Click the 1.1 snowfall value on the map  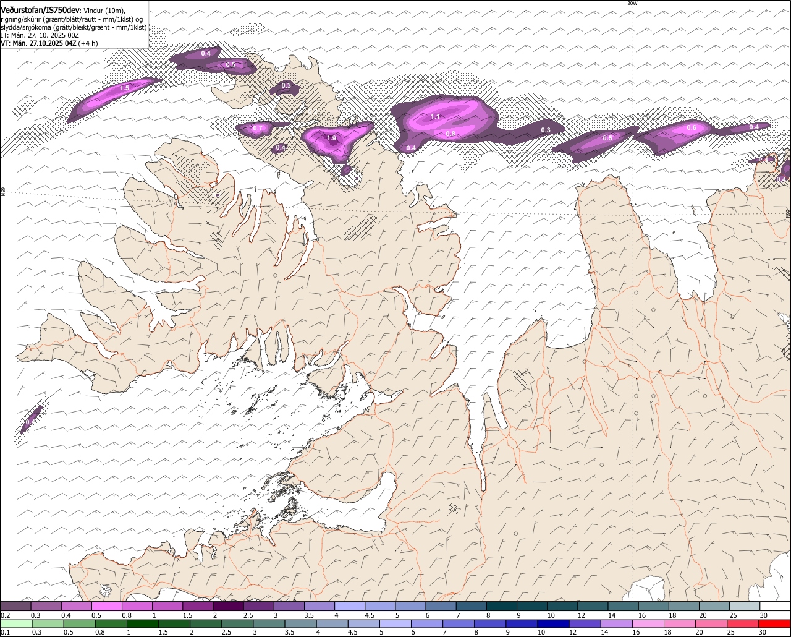point(434,116)
